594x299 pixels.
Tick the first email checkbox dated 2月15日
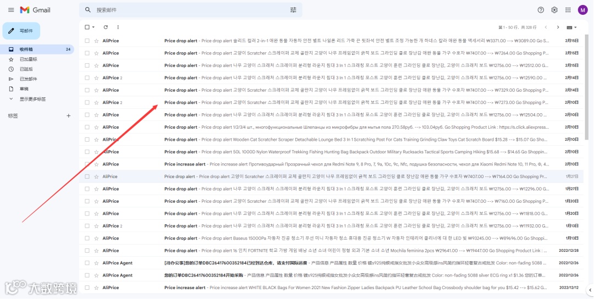pos(87,41)
